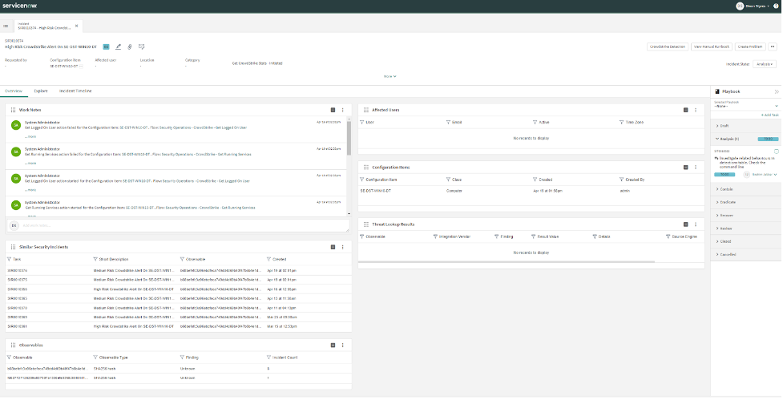The image size is (783, 400).
Task: Filter by Source Engine column
Action: coord(668,236)
